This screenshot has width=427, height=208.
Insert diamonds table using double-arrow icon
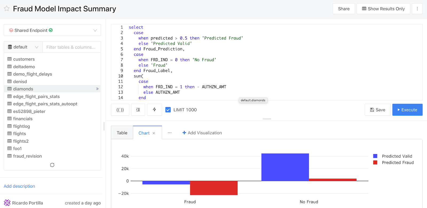click(x=97, y=89)
